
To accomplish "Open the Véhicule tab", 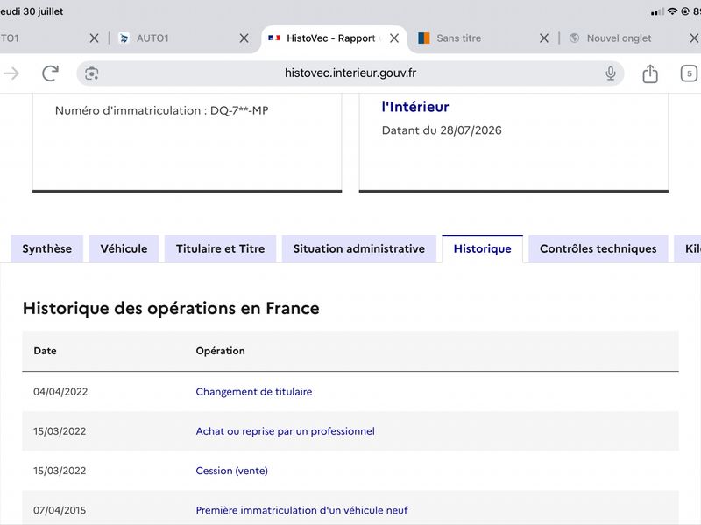I will coord(124,248).
